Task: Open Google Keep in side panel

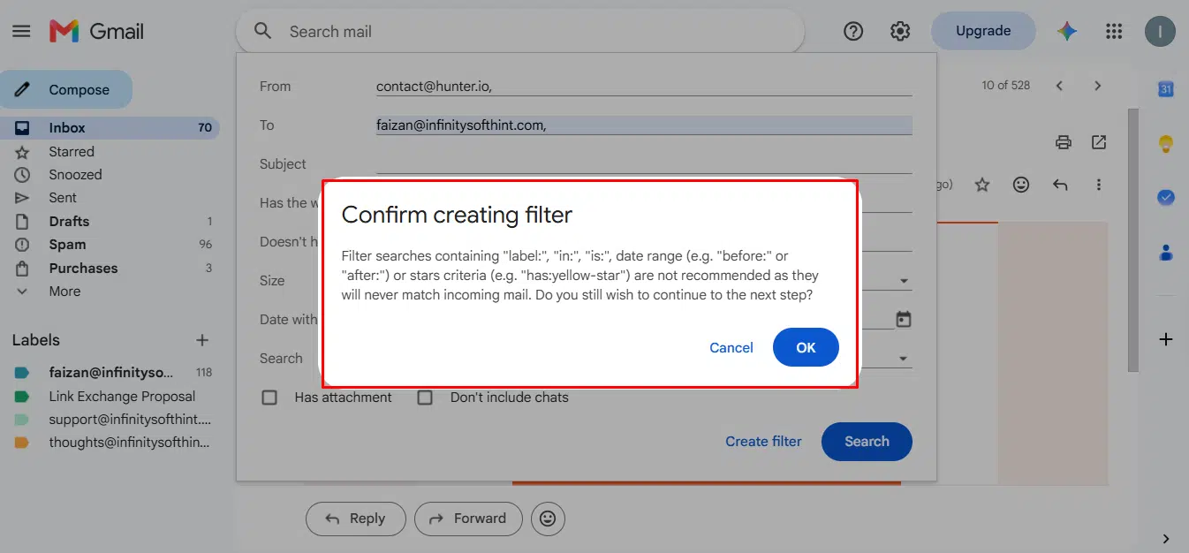Action: 1166,143
